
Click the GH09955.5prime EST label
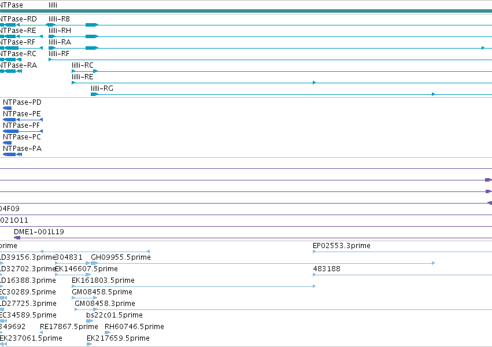[x=121, y=257]
